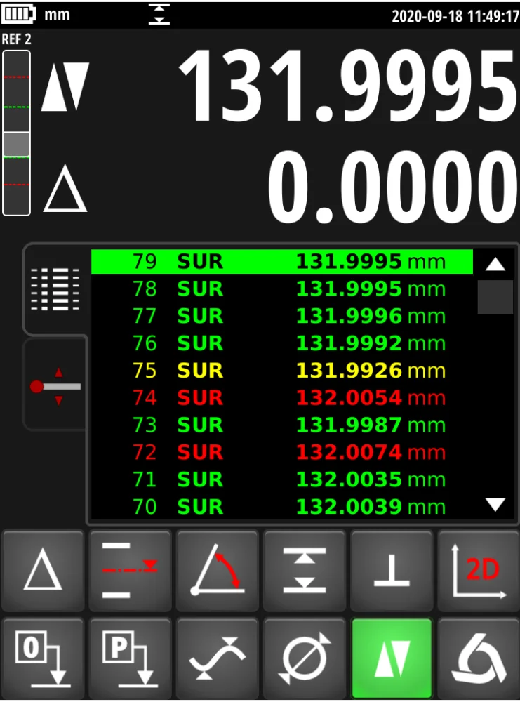
Task: Tap the tolerance gauge bar under REF 2
Action: tap(17, 133)
